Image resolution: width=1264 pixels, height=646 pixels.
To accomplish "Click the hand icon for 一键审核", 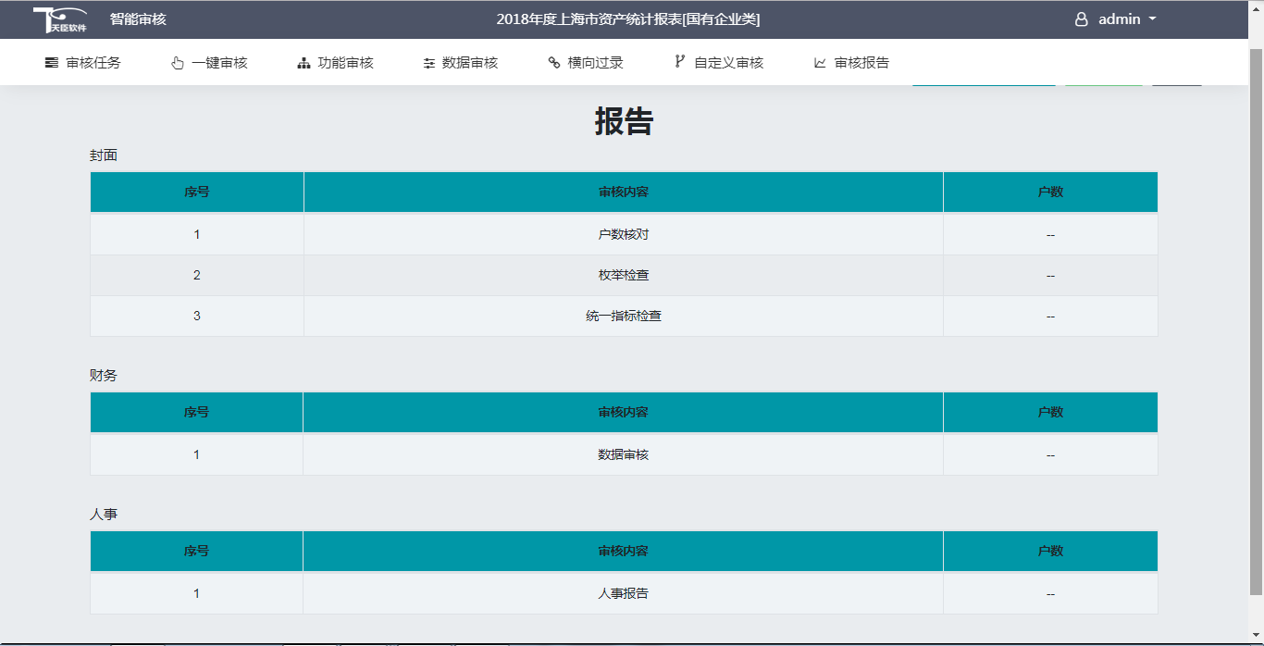I will (x=178, y=63).
